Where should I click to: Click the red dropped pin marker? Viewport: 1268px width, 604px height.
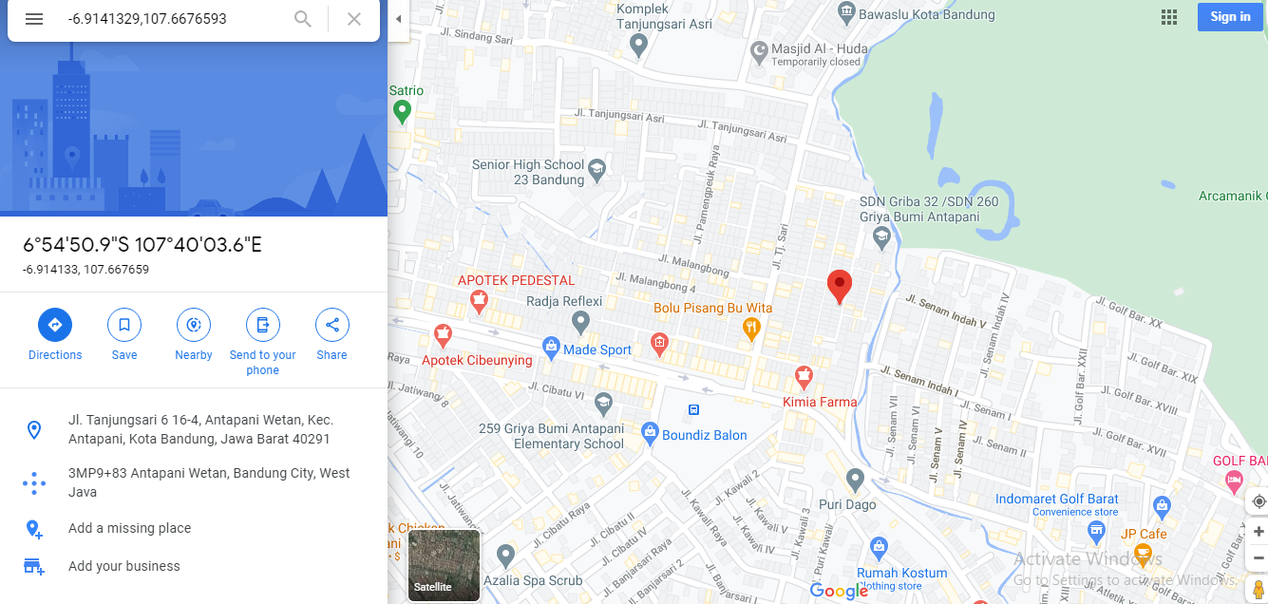click(x=839, y=287)
